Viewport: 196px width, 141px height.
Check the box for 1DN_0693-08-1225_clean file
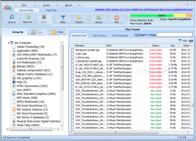click(72, 79)
